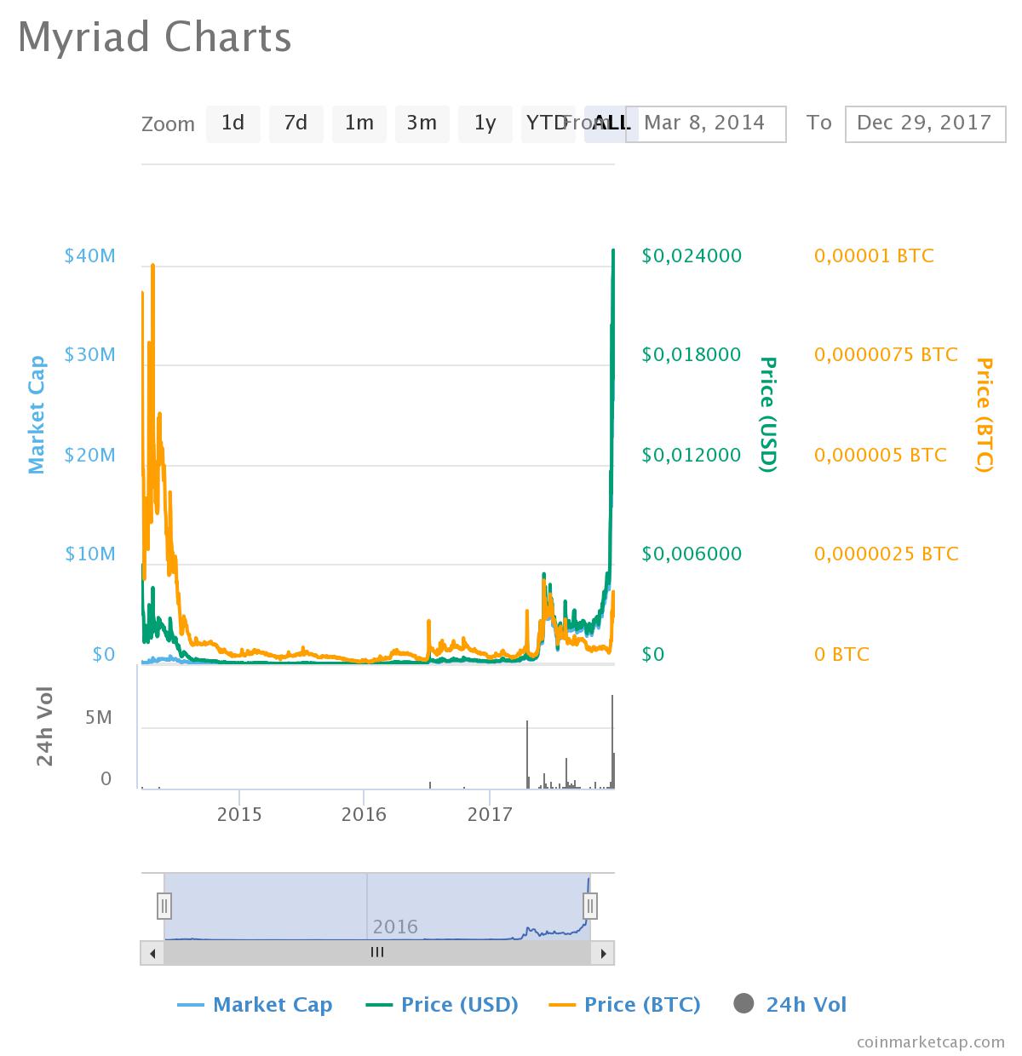Click navigator scroll left arrow
This screenshot has height=1056, width=1022.
click(152, 953)
